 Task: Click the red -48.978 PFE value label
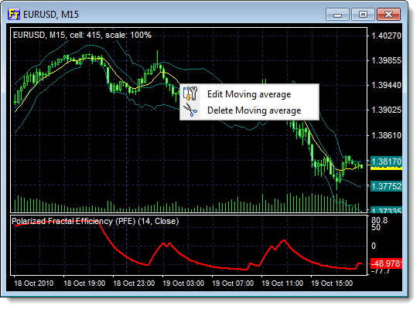386,263
